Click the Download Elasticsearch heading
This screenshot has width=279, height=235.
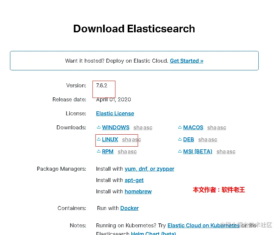[x=134, y=29]
